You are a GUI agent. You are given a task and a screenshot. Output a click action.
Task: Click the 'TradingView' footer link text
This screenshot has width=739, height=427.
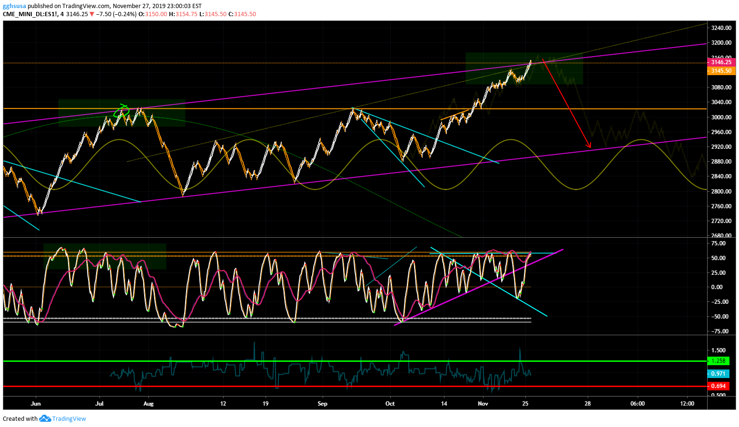[69, 418]
